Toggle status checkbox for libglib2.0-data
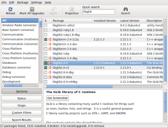The image size is (168, 128). [46, 77]
